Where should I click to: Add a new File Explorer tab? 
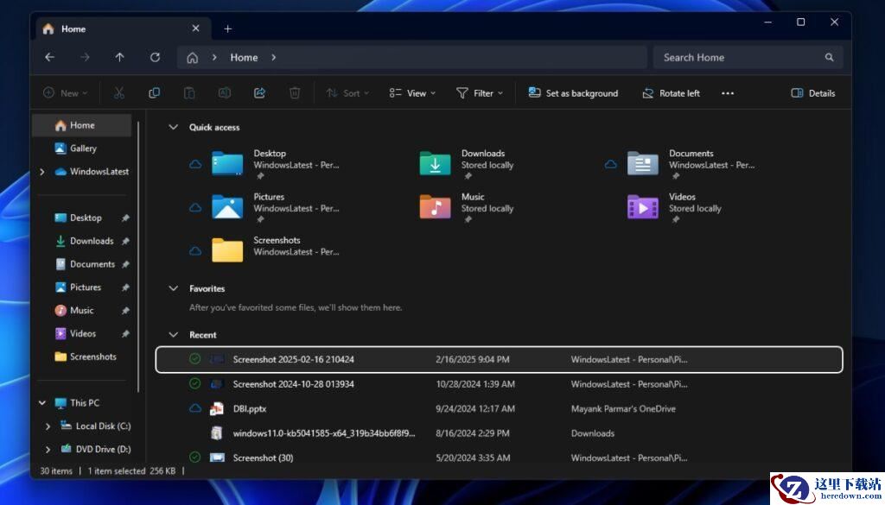click(228, 28)
